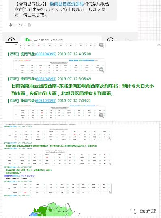Image resolution: width=161 pixels, height=218 pixels.
Task: Click magnifier on first small table in lower chat
Action: (x=110, y=140)
